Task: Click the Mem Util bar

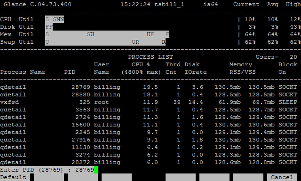Action: [x=107, y=34]
